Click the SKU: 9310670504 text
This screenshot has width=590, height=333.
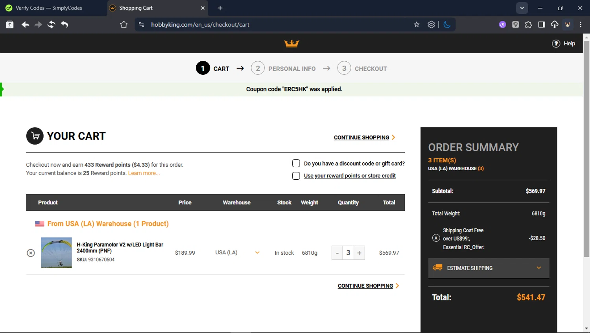click(96, 259)
